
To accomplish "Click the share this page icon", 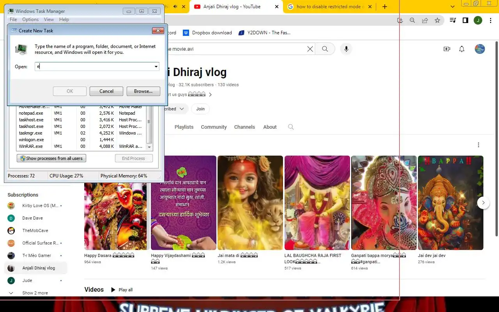I will tap(425, 20).
